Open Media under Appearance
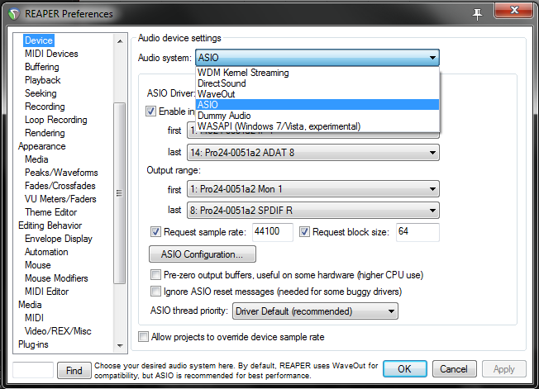The height and width of the screenshot is (389, 539). 36,159
